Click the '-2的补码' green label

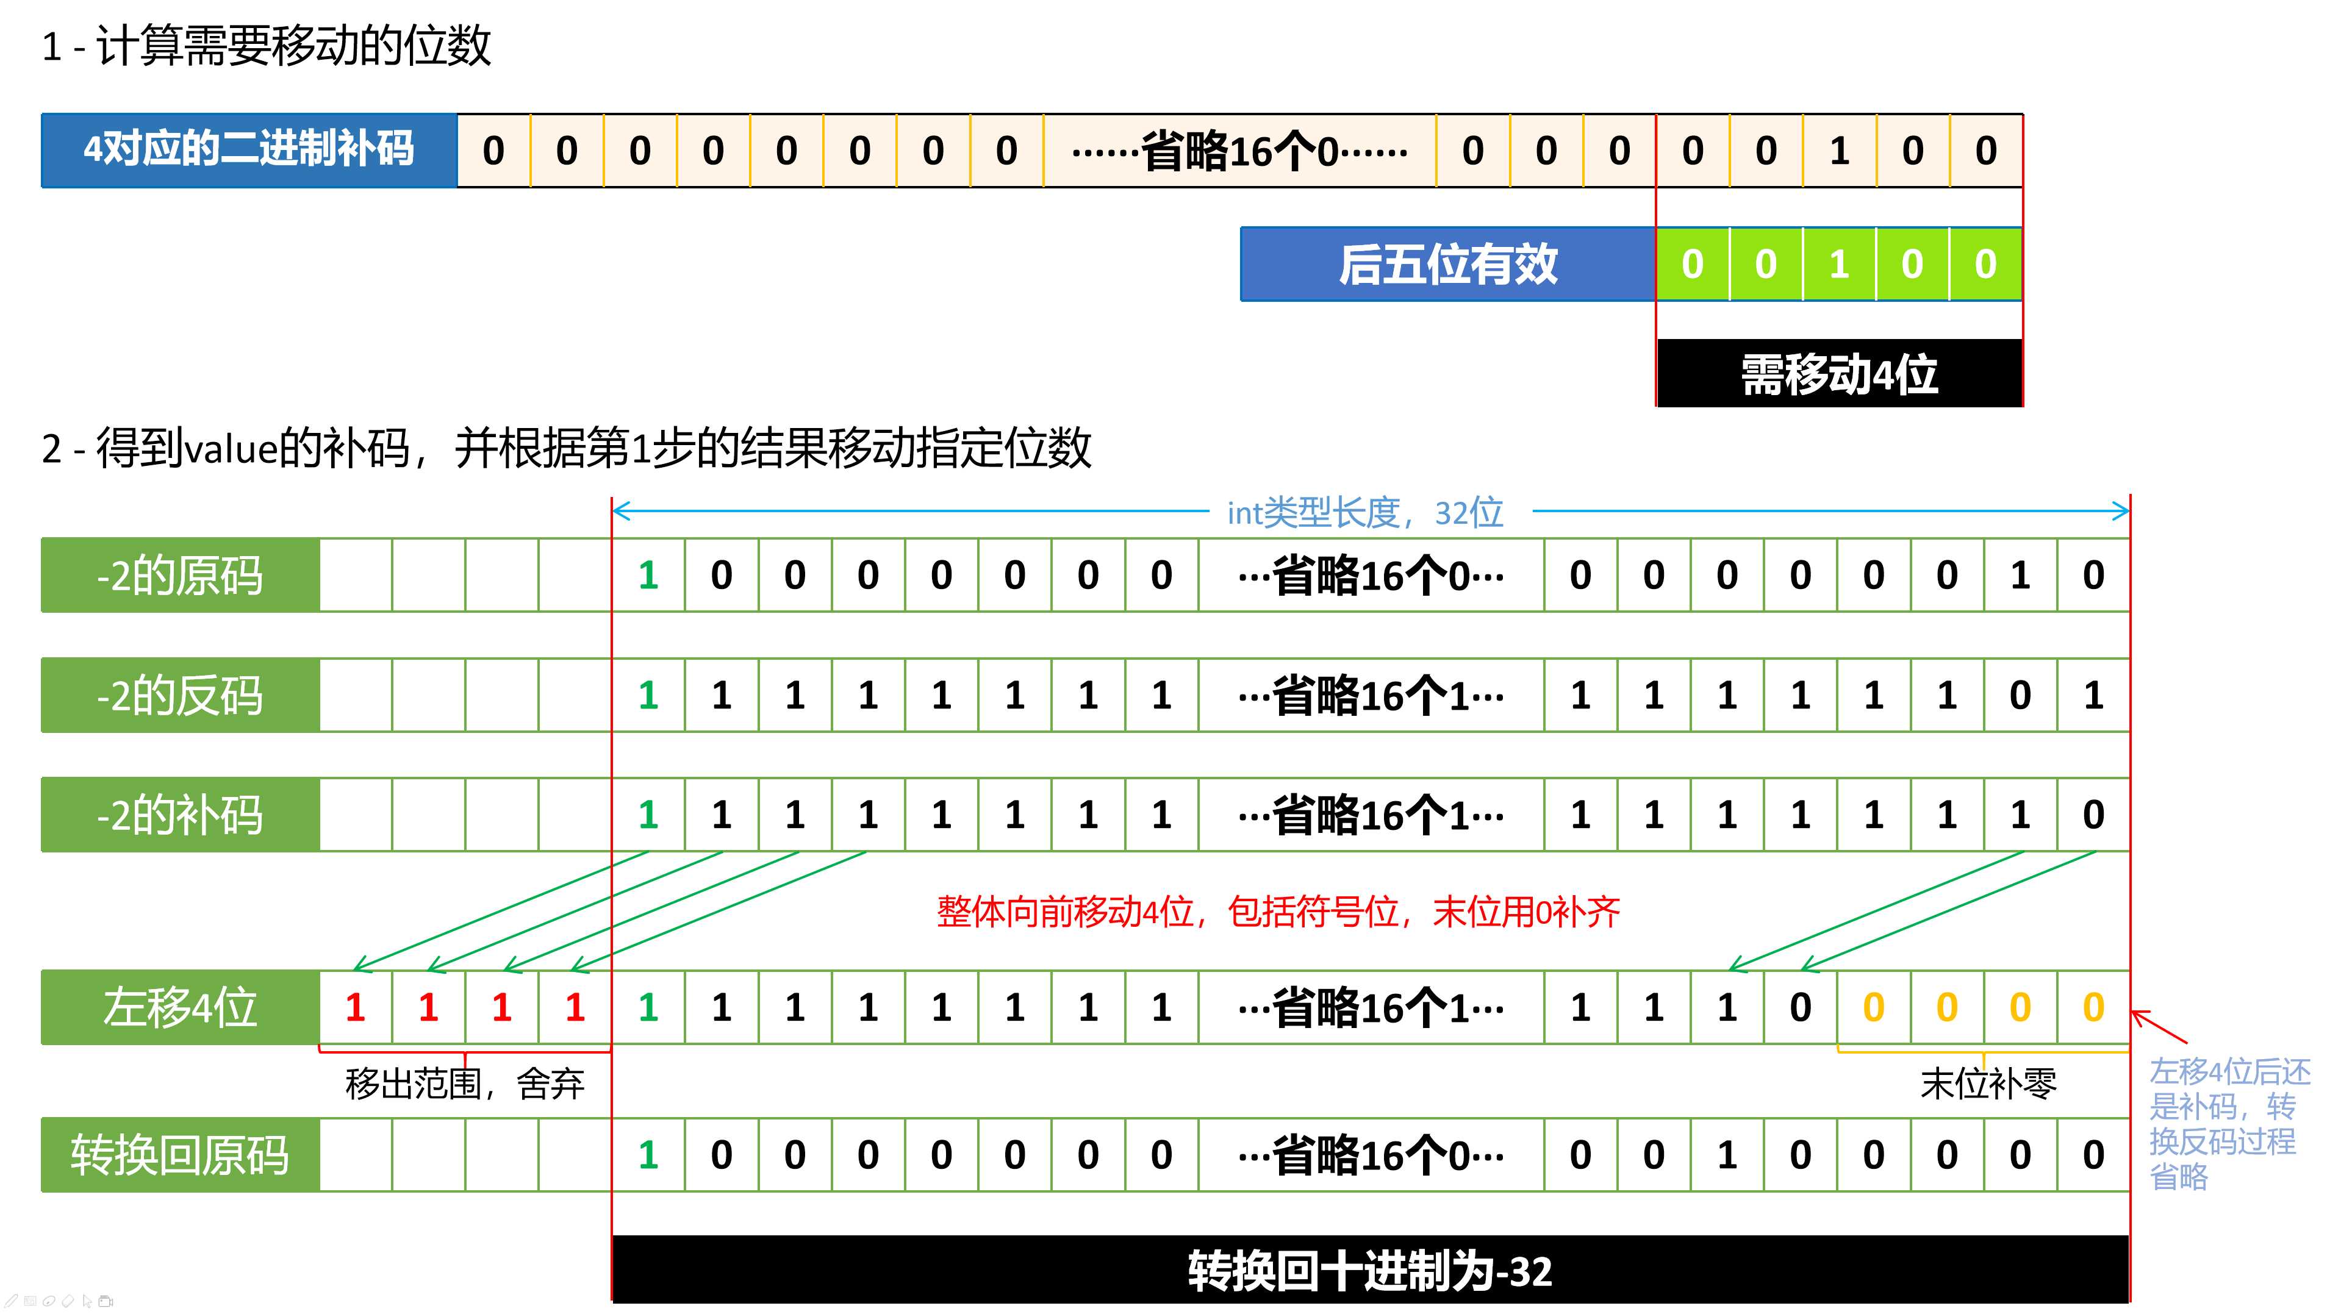pos(180,815)
